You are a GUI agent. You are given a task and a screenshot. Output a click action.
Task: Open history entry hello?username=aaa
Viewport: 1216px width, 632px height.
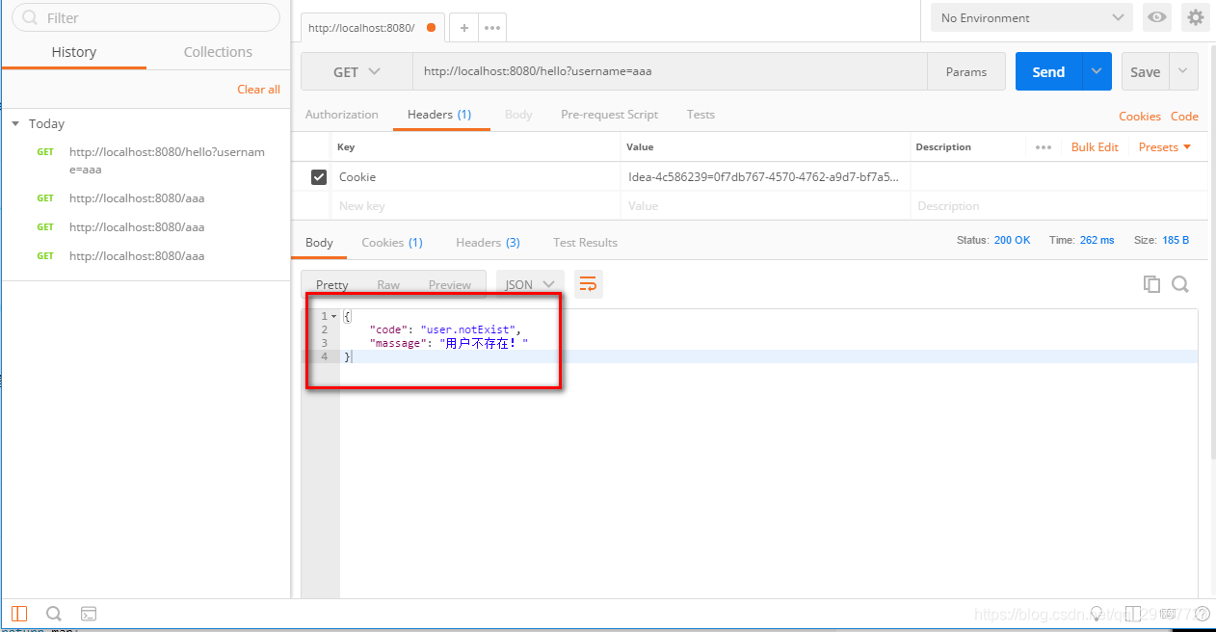click(x=167, y=160)
